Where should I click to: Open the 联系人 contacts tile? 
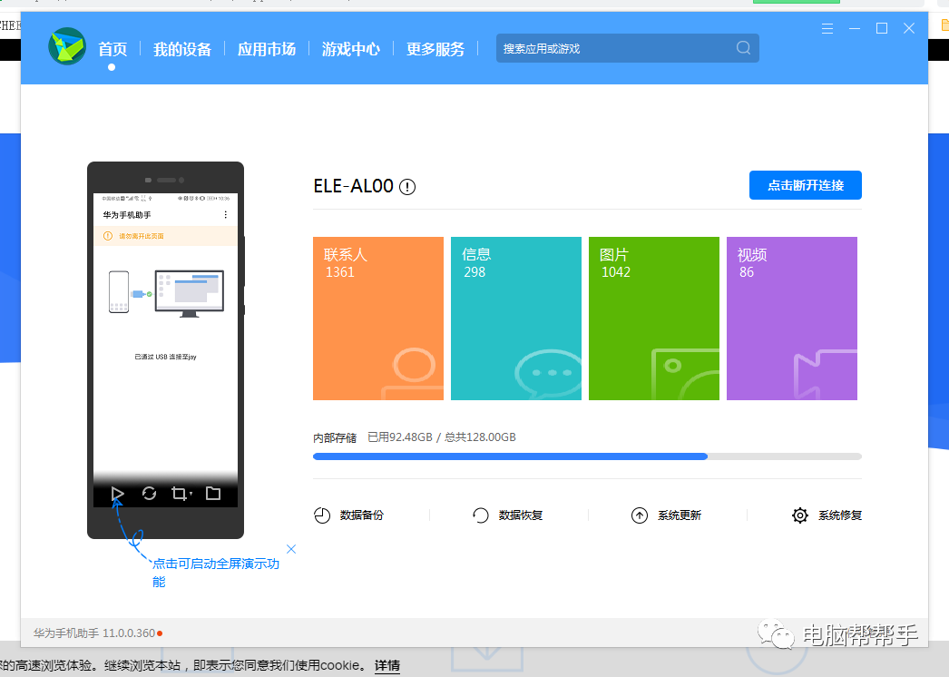tap(378, 319)
